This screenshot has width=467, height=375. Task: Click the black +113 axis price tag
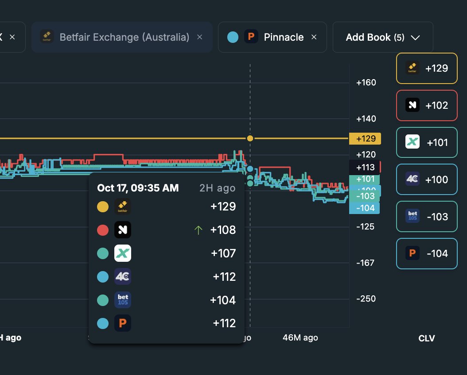tap(365, 167)
